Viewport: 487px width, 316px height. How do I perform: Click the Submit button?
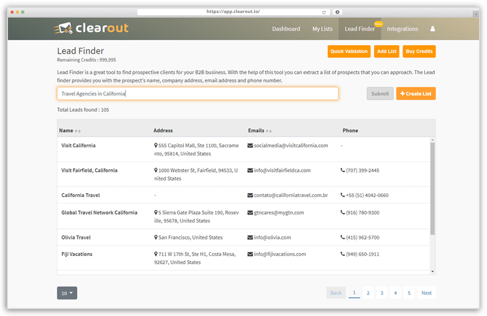click(x=380, y=93)
